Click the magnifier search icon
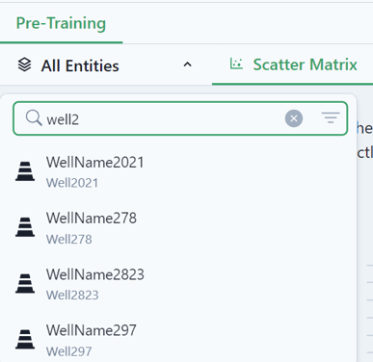 point(34,117)
